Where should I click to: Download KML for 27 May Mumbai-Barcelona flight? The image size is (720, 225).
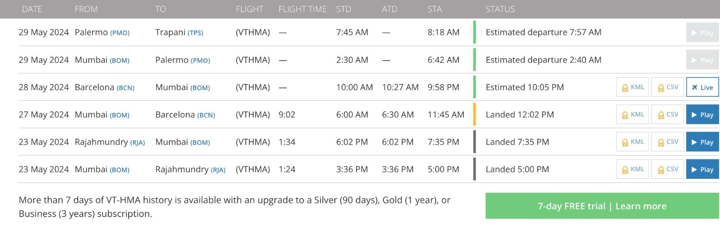[633, 115]
